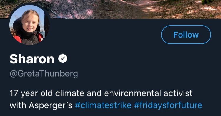This screenshot has width=221, height=116.
Task: Click the bio line starting "17 year old"
Action: tap(101, 93)
